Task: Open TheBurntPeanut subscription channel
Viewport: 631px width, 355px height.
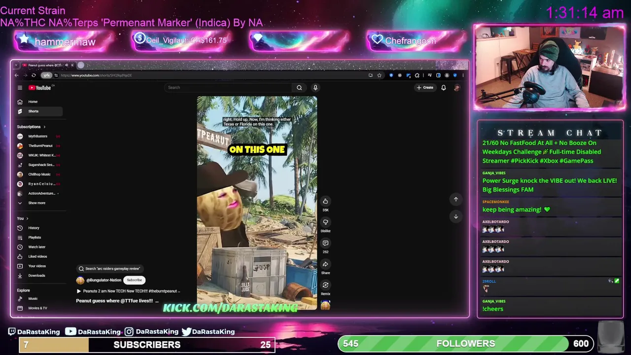Action: [38, 145]
